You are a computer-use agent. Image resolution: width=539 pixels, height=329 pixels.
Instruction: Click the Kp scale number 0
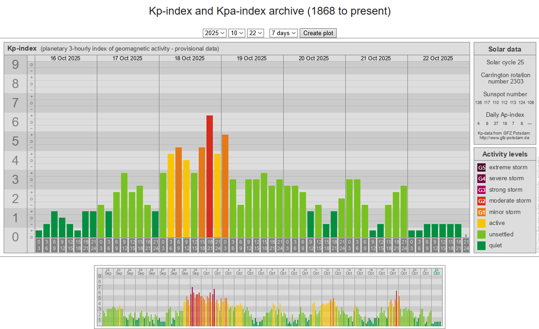pos(16,237)
